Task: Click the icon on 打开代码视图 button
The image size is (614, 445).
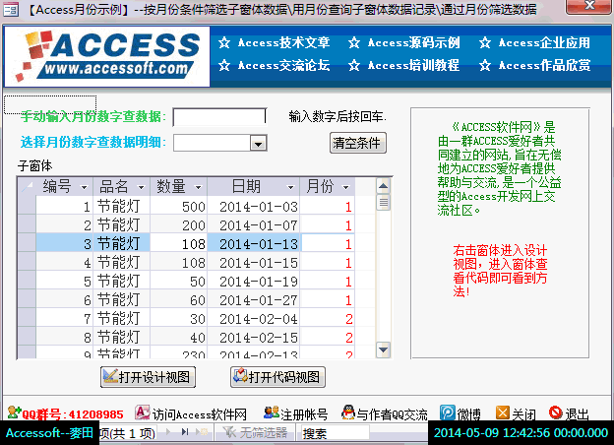Action: pos(240,376)
